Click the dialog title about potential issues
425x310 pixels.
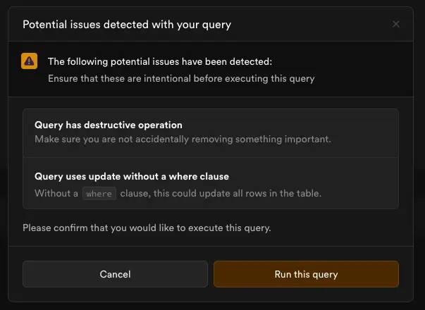pyautogui.click(x=127, y=25)
